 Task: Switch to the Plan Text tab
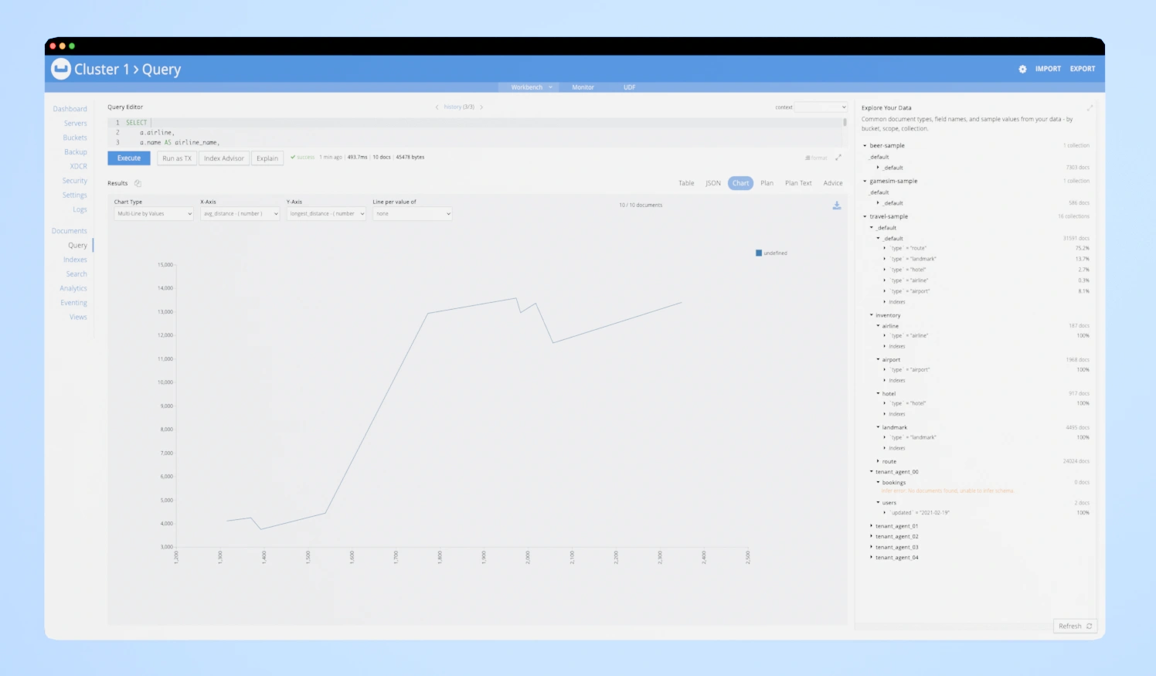pos(797,184)
